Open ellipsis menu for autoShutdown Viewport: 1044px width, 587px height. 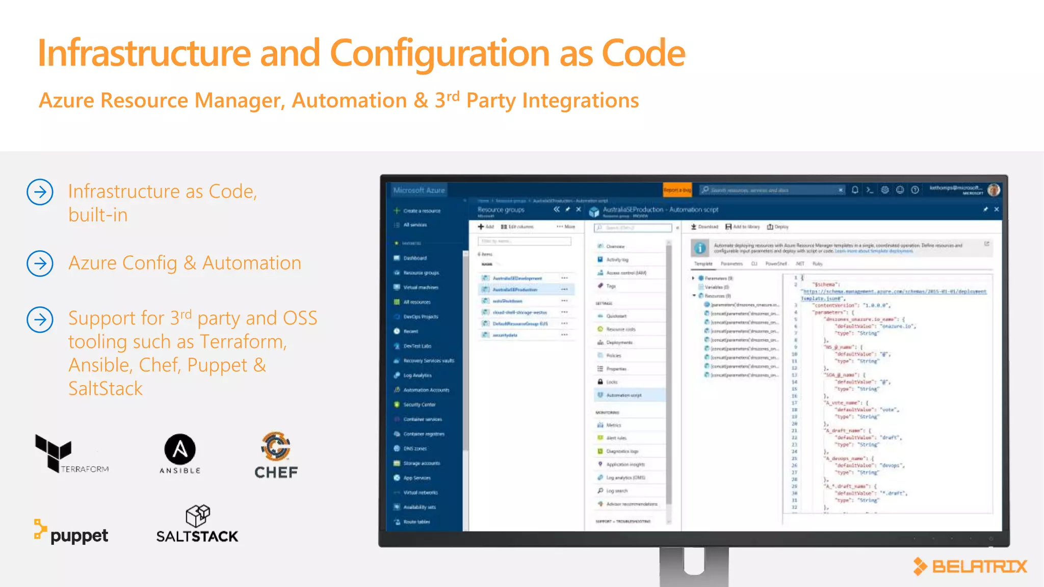pos(564,301)
